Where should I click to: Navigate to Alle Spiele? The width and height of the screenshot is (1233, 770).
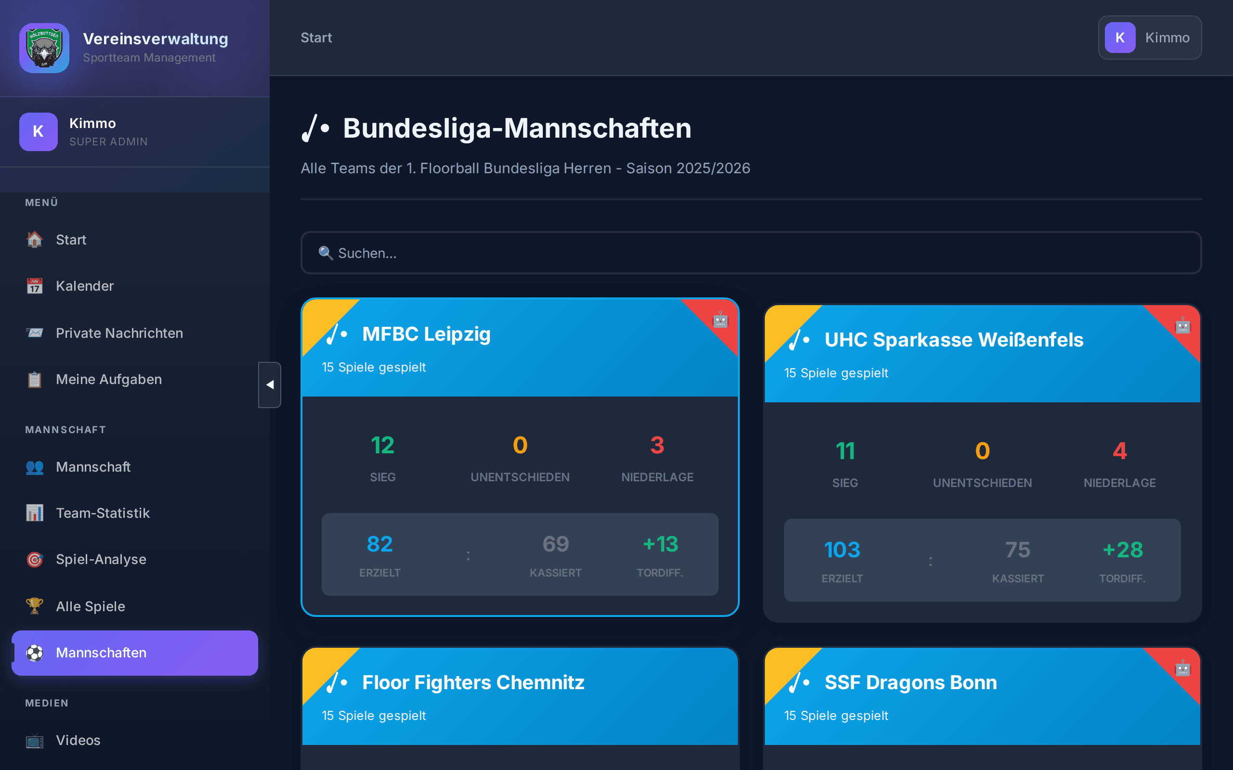pos(134,606)
